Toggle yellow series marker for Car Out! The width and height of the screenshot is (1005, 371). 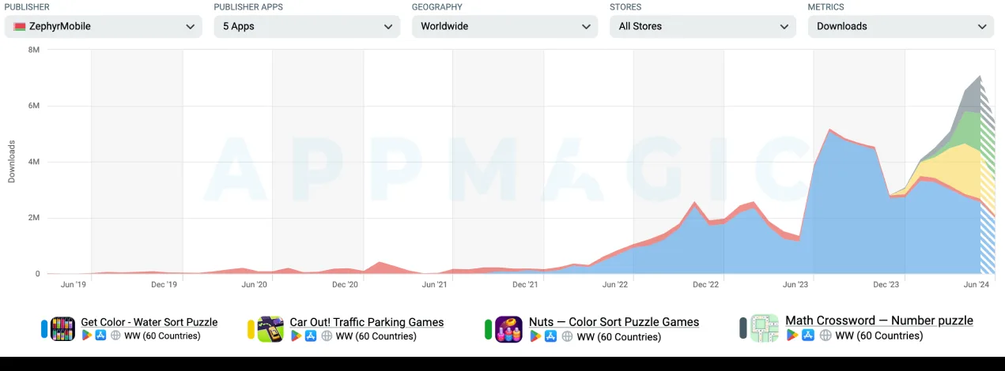251,329
